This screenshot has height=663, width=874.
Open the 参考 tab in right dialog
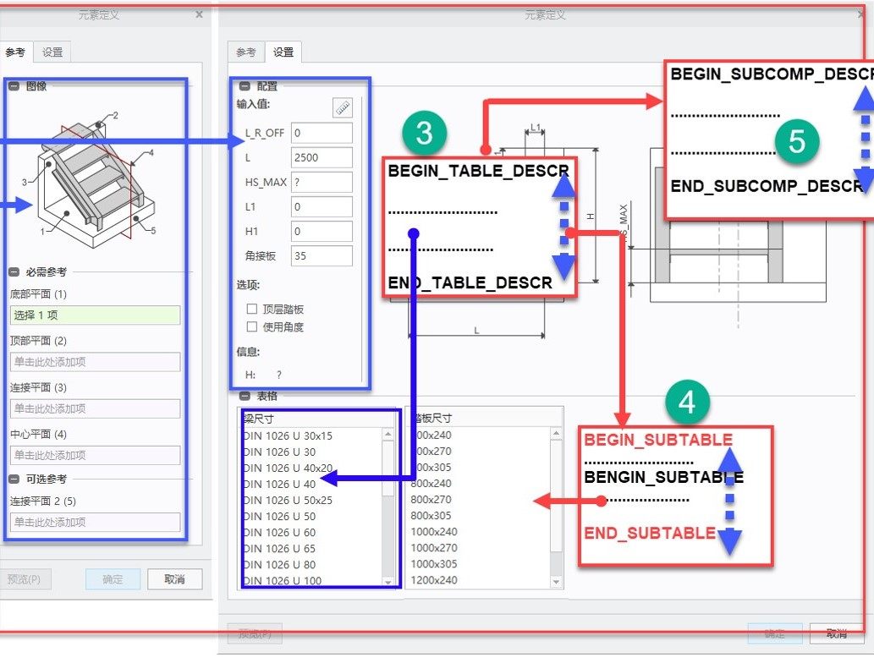pyautogui.click(x=246, y=52)
